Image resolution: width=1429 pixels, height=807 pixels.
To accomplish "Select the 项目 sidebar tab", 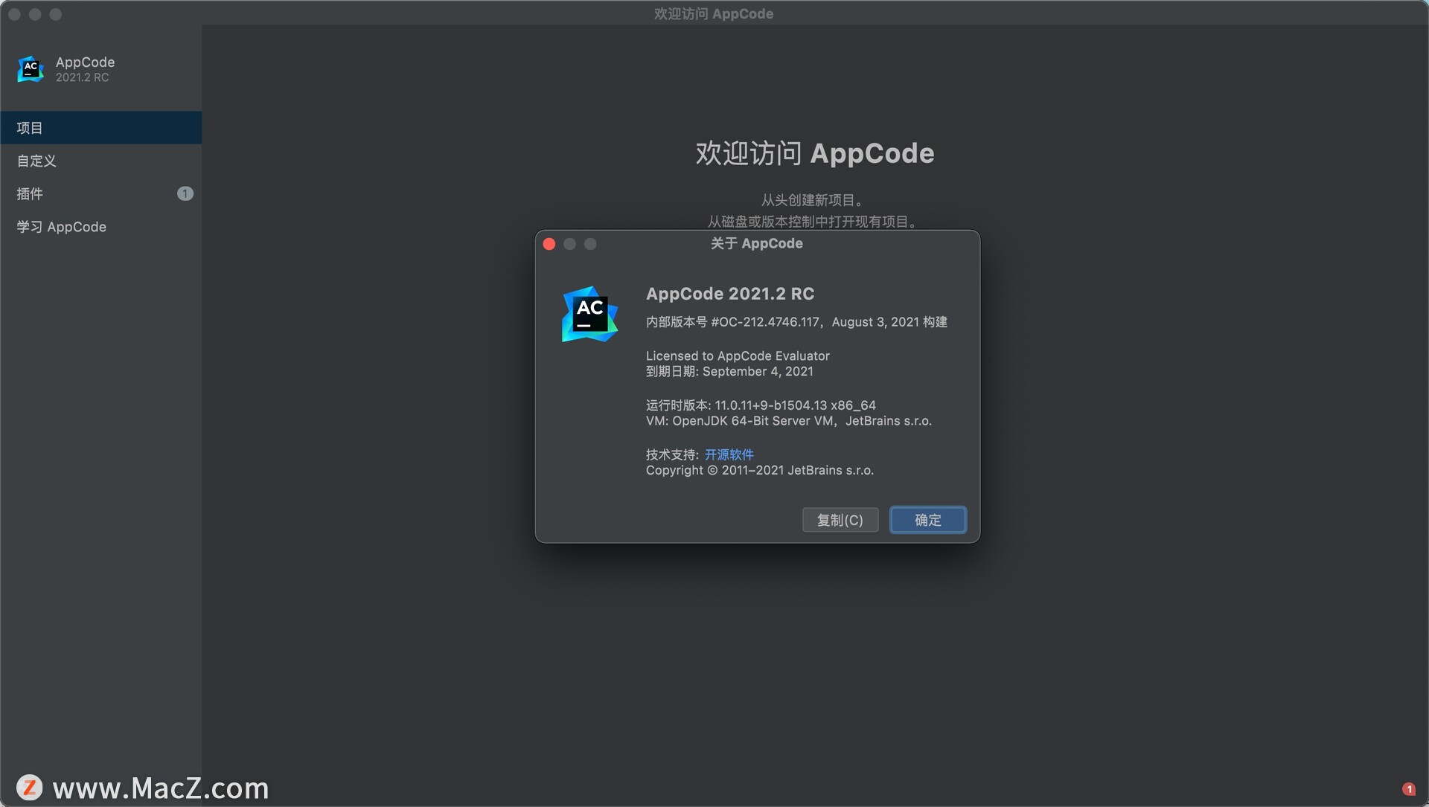I will pos(101,128).
